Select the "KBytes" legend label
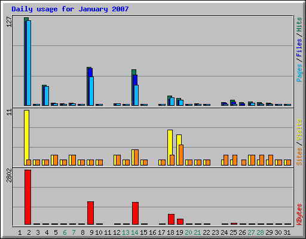Image resolution: width=306 pixels, height=239 pixels. [299, 215]
